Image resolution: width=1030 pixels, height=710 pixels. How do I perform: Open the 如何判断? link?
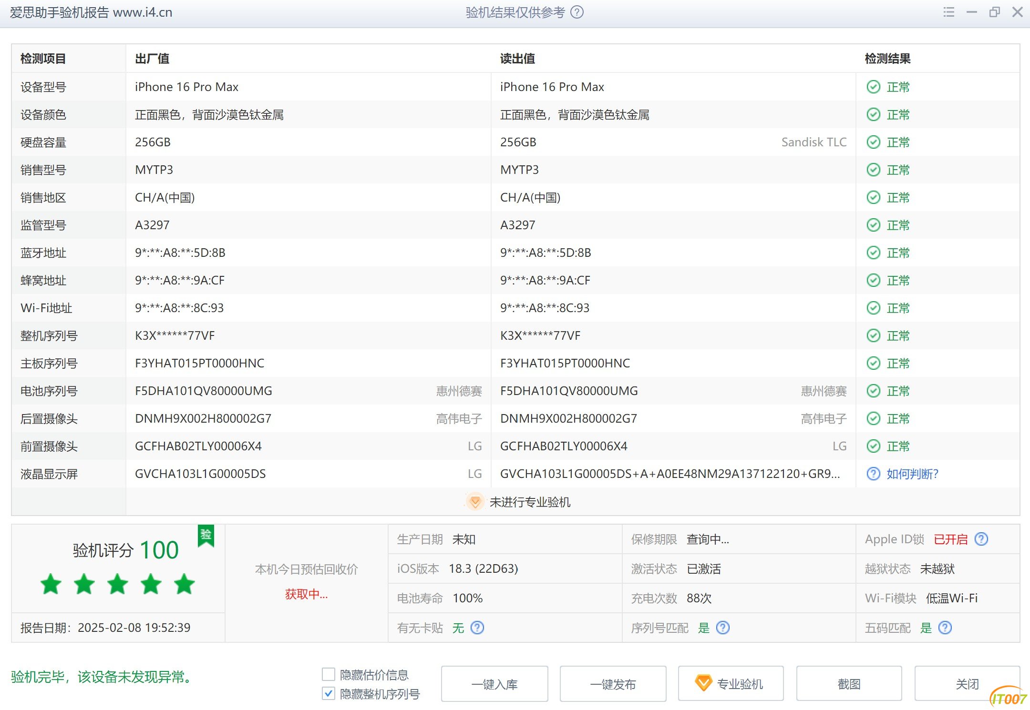coord(912,474)
